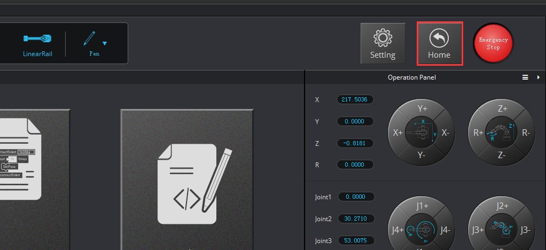
Task: Select the Pen end-effector icon
Action: (89, 40)
